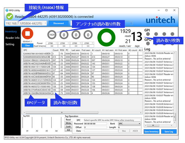Viewport: 185px width, 143px height.
Task: Click the Data input field
Action: (101, 131)
